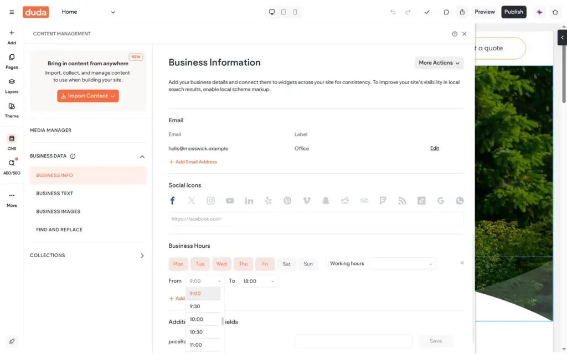567x354 pixels.
Task: Open the CMS panel
Action: point(12,142)
